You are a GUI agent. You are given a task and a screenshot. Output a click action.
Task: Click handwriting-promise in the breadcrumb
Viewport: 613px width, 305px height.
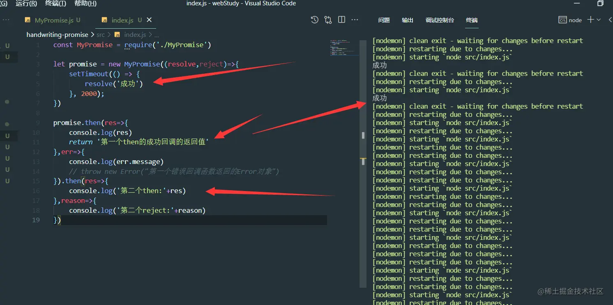(58, 35)
